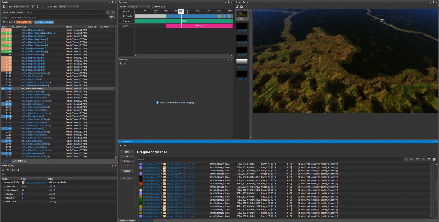The width and height of the screenshot is (439, 222).
Task: Switch to the API Inspector bottom tab
Action: pos(144,221)
